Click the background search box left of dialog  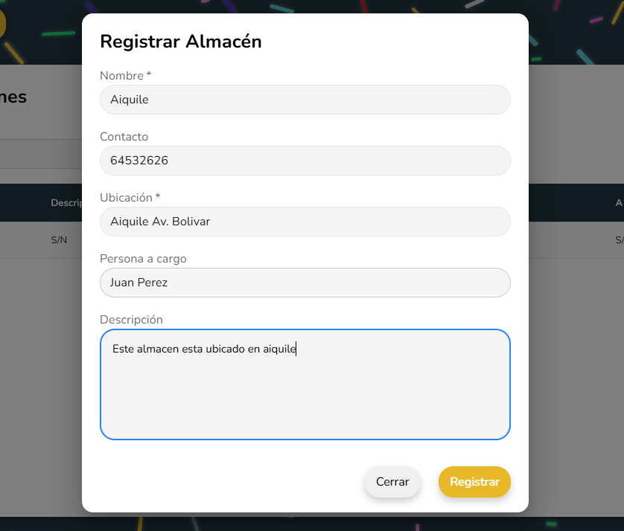(x=40, y=154)
